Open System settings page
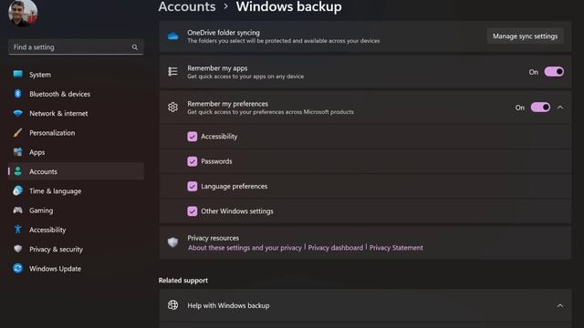The image size is (584, 328). [x=76, y=75]
